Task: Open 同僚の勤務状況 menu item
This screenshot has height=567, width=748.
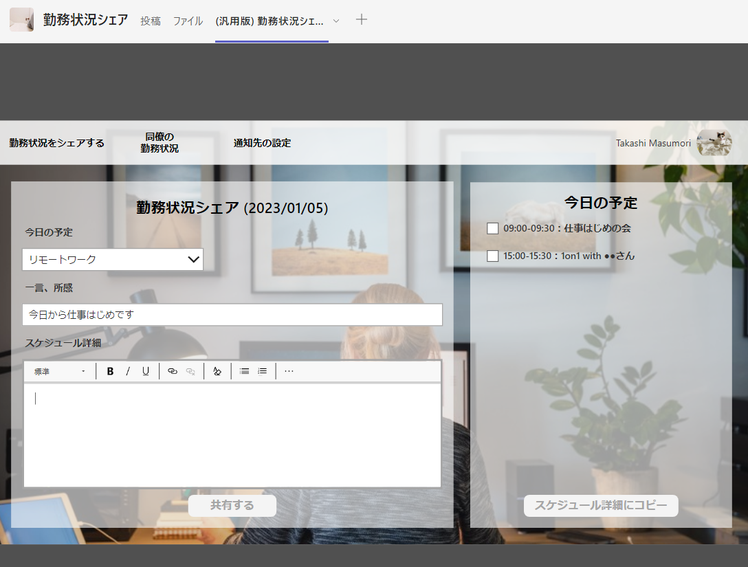Action: tap(159, 142)
